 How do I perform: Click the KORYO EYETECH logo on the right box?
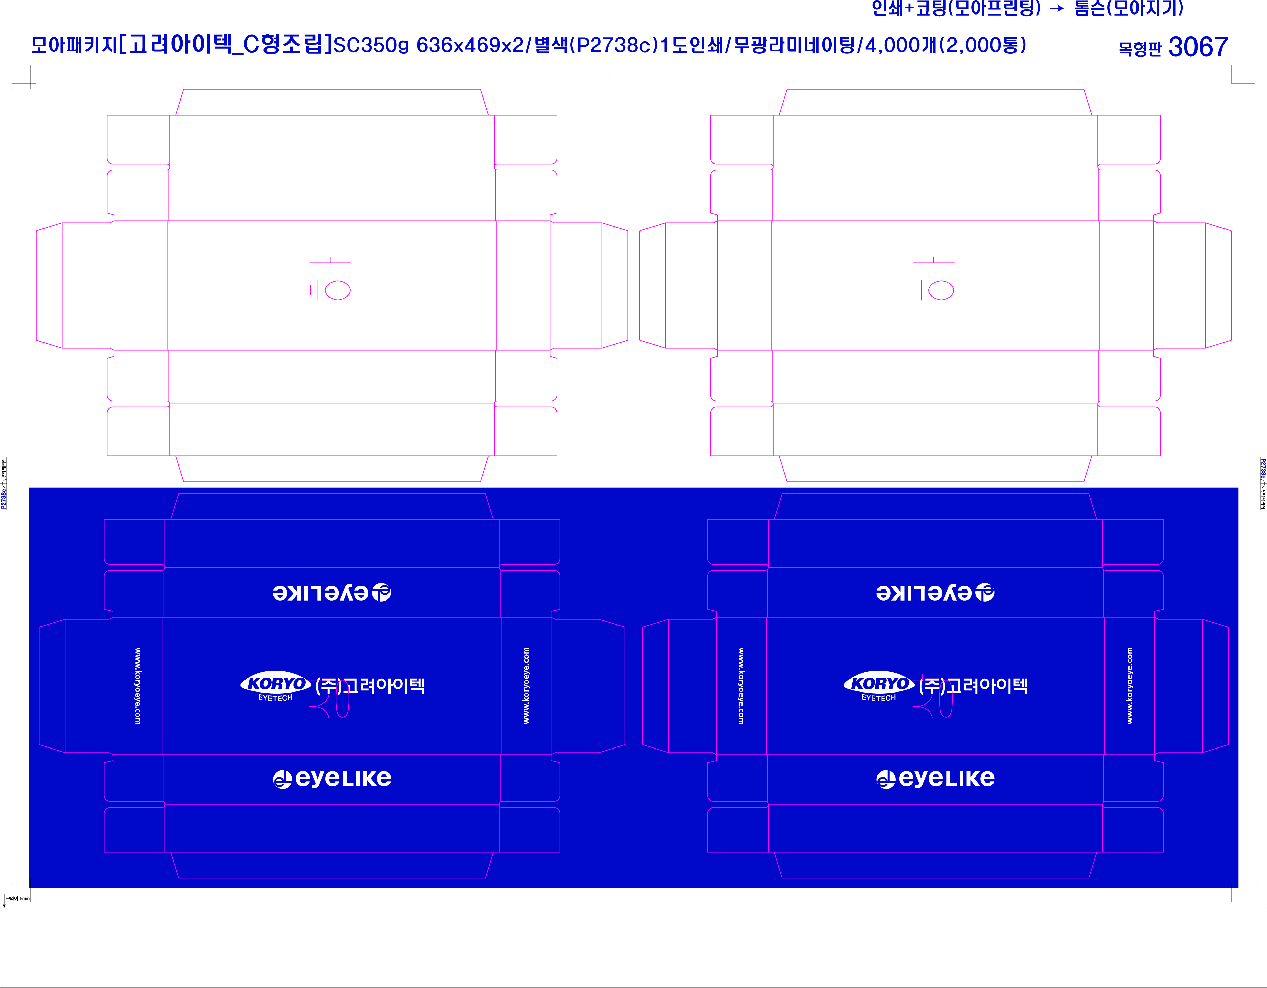pos(878,686)
